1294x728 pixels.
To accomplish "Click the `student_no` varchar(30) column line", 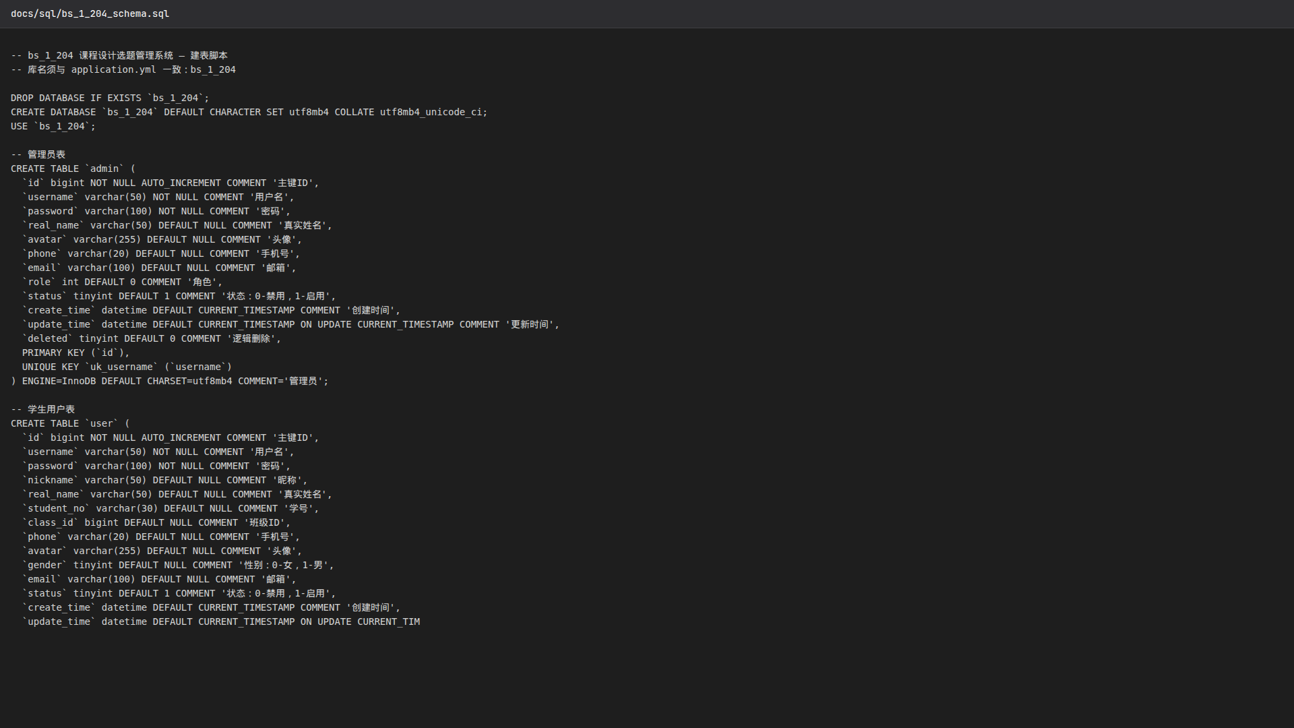I will pyautogui.click(x=171, y=508).
